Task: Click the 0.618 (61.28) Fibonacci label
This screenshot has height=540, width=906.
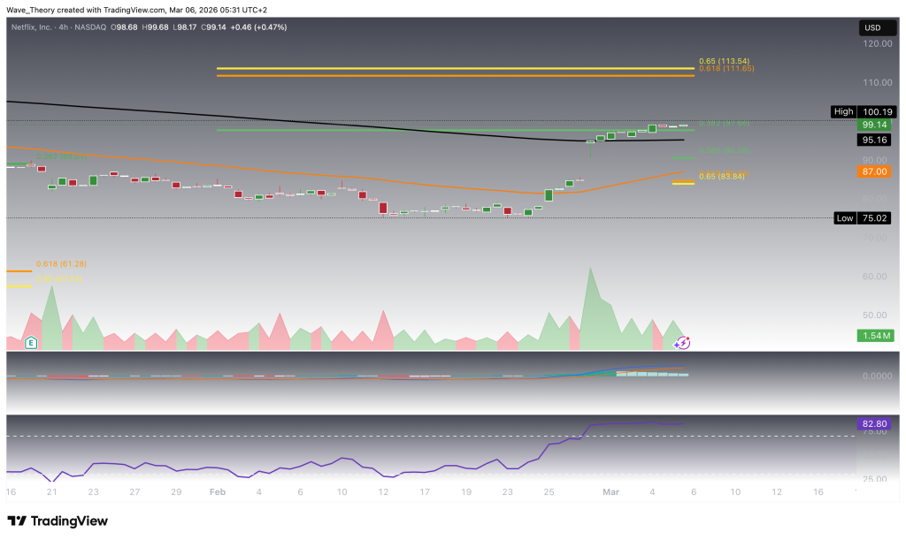Action: (x=62, y=264)
